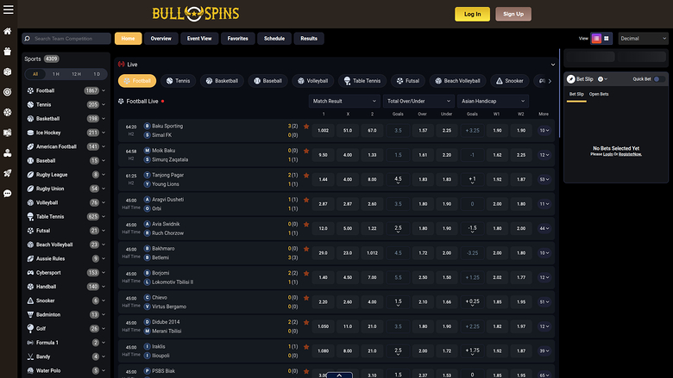Select the Basketball live sport chip

[222, 81]
